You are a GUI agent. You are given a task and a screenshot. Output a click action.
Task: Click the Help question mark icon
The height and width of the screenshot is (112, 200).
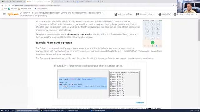click(x=160, y=14)
